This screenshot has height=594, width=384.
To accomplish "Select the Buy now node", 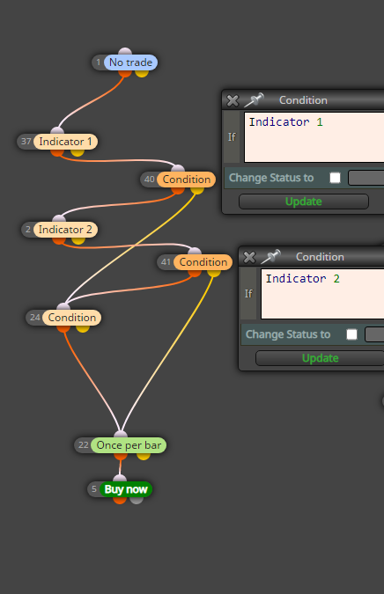I will tap(126, 489).
